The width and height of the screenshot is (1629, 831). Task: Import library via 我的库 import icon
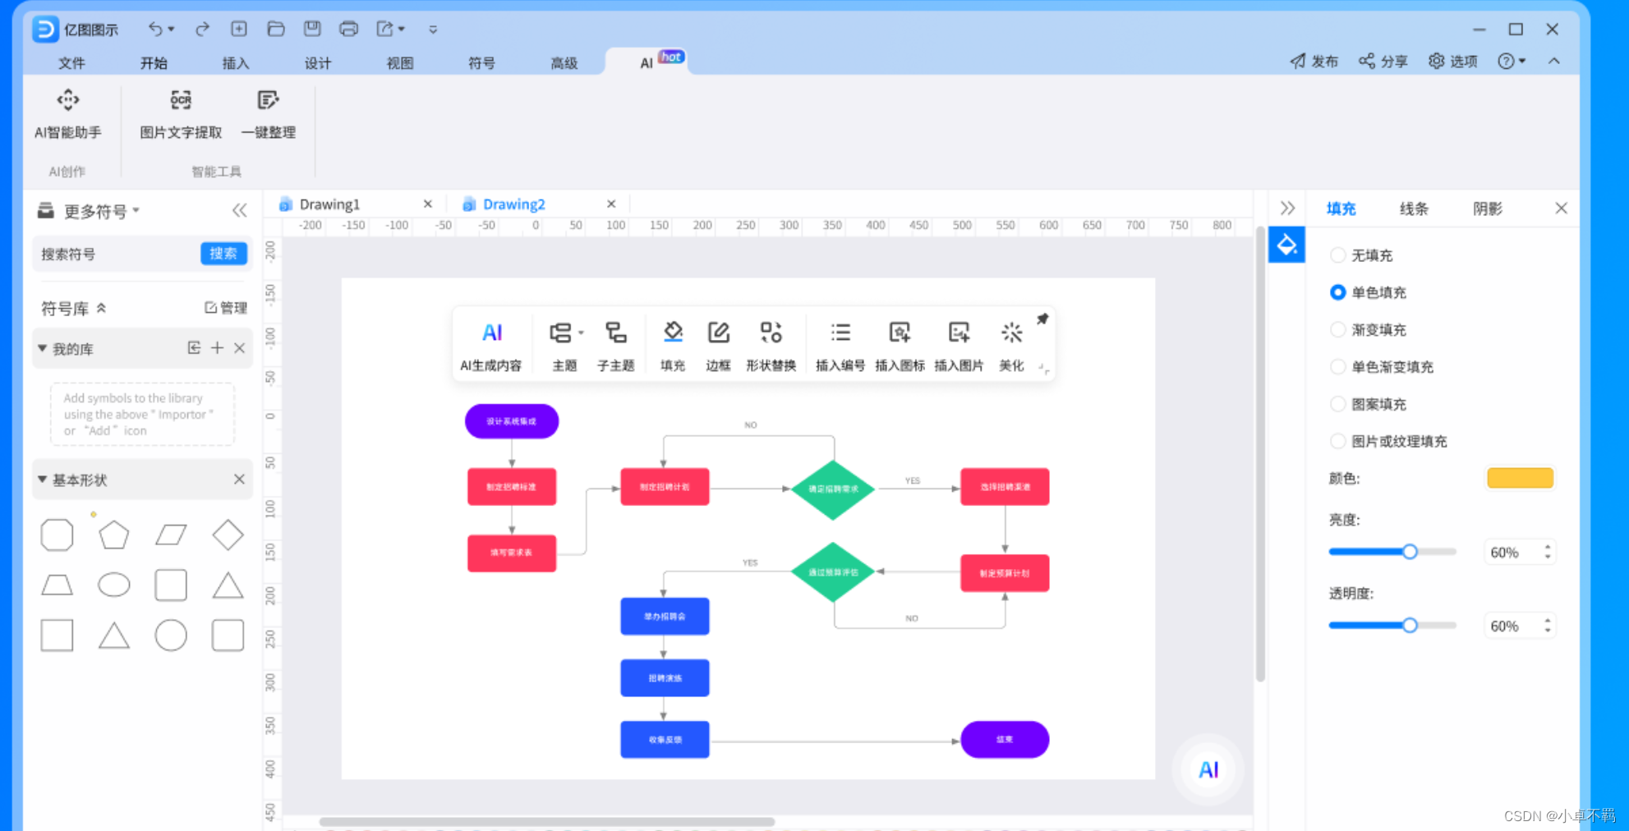point(194,348)
